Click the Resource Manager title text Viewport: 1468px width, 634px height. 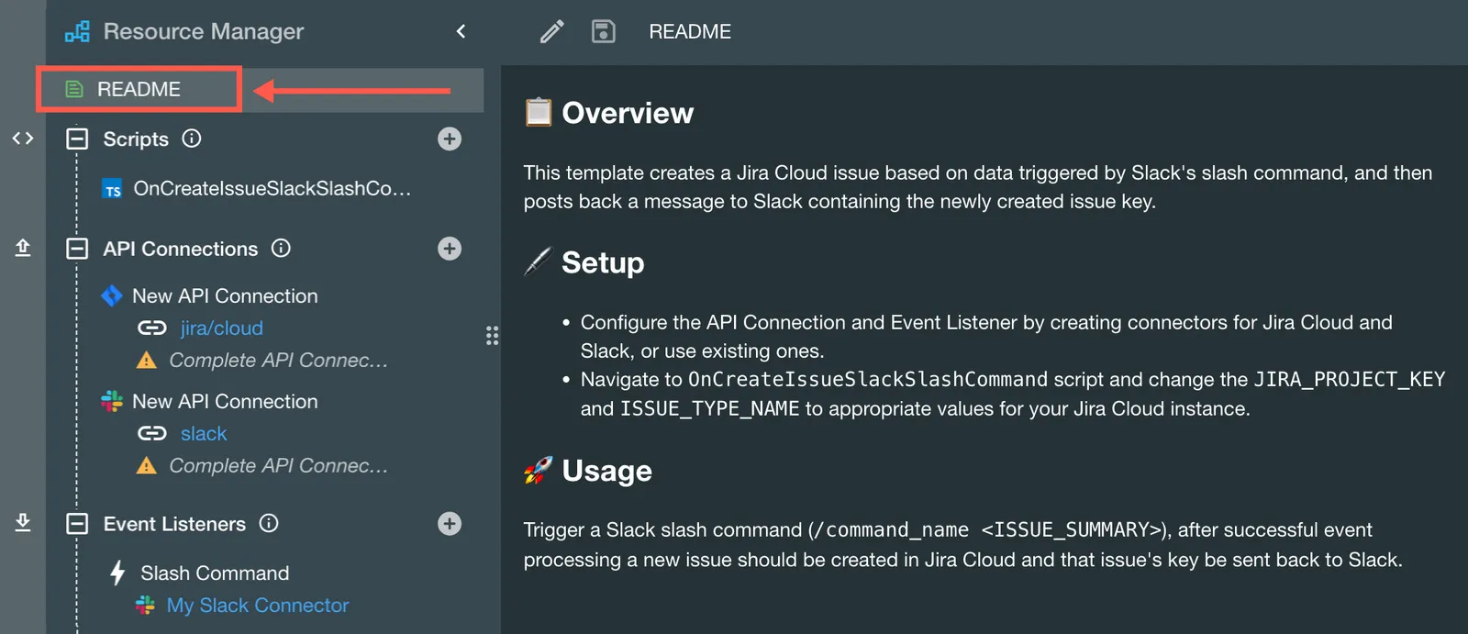[204, 31]
